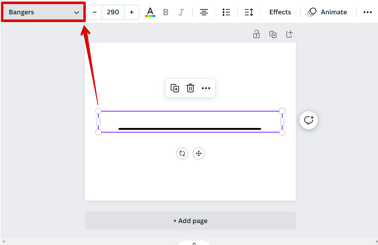Screen dimensions: 378x245
Task: Add a comment to the design
Action: (309, 120)
